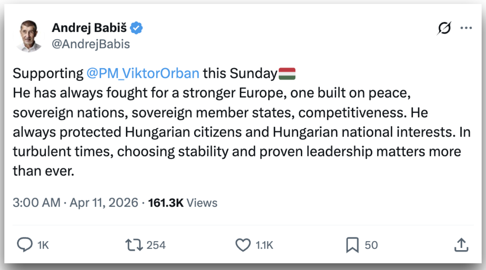Screen dimensions: 486x270
Task: Click the reply speech bubble icon
Action: pyautogui.click(x=25, y=245)
